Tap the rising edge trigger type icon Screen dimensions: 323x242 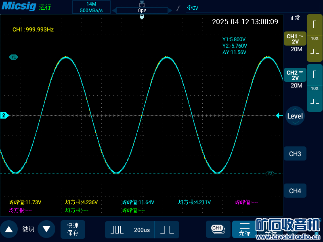click(178, 8)
